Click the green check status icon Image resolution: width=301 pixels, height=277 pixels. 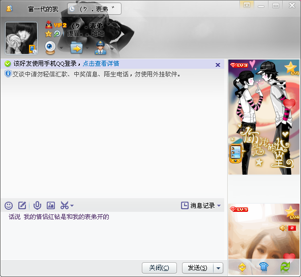(x=8, y=64)
